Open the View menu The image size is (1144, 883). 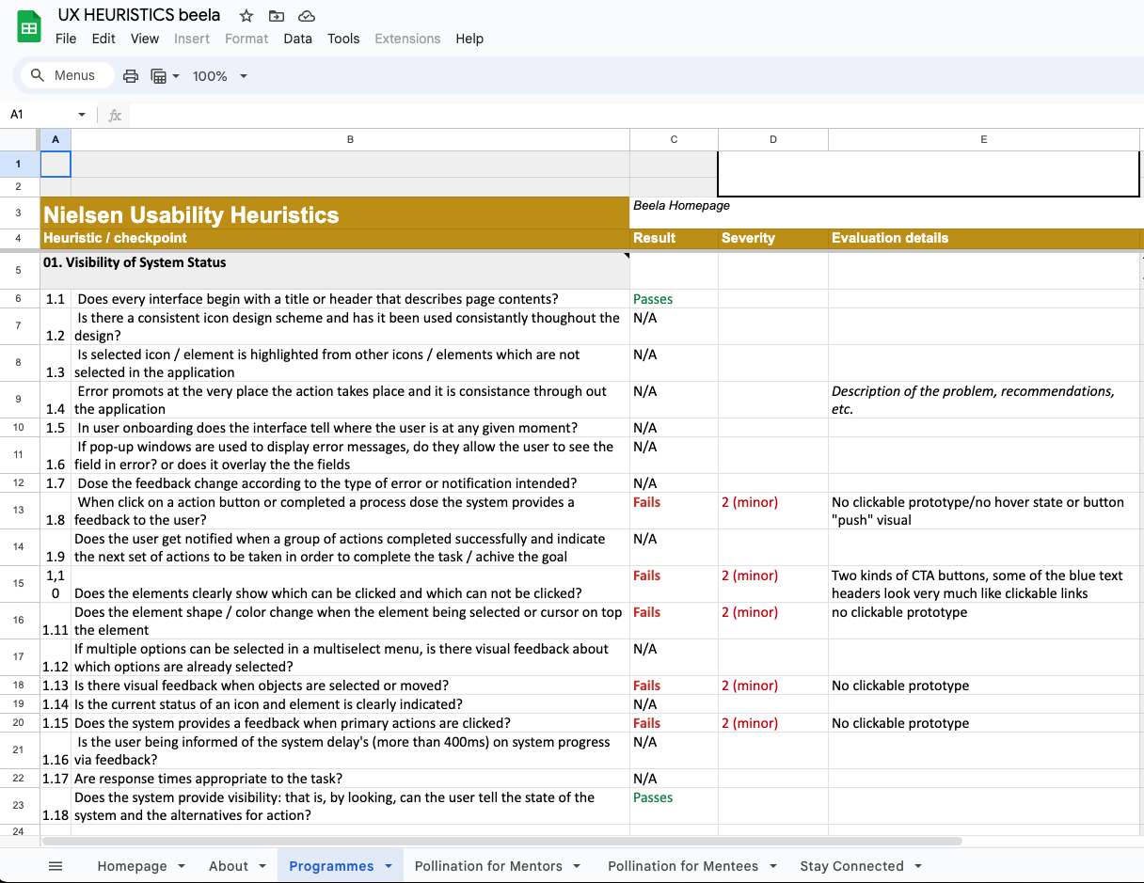145,39
